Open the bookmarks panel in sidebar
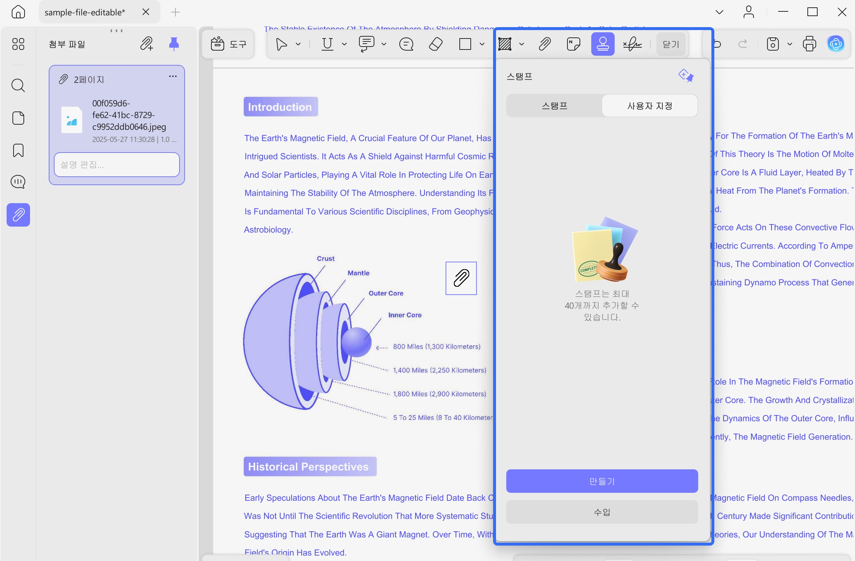This screenshot has height=561, width=855. tap(18, 150)
